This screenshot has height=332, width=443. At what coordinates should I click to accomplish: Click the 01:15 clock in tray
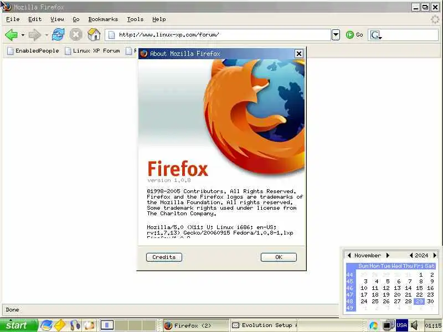coord(433,326)
